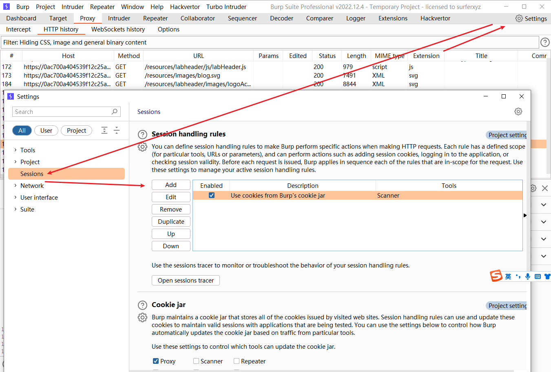Select 'Use cookies from Burp's cookie jar' rule
Screen dimensions: 551x372
[x=358, y=195]
